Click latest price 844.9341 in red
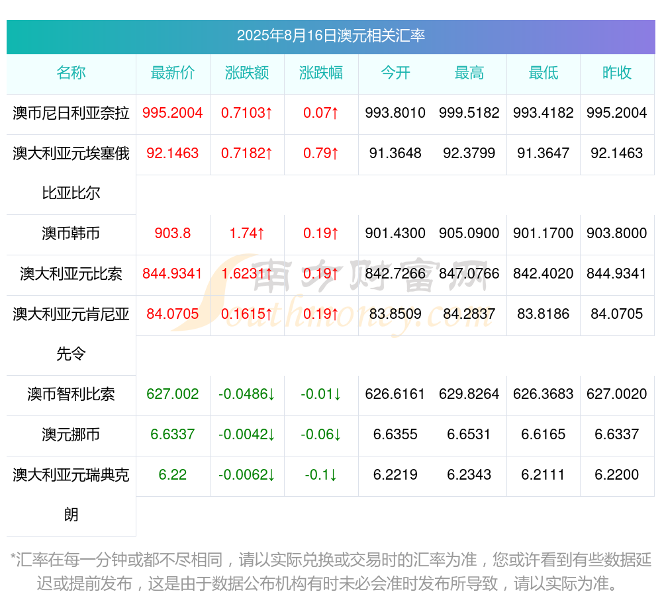 pos(173,274)
